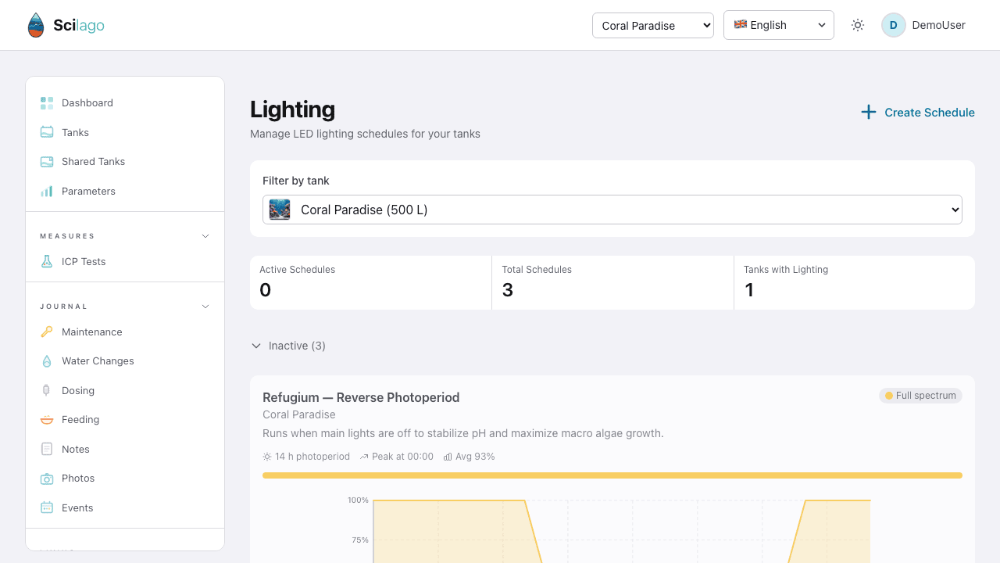Click the Coral Paradise subtitle in schedule card
This screenshot has width=1000, height=563.
click(299, 414)
